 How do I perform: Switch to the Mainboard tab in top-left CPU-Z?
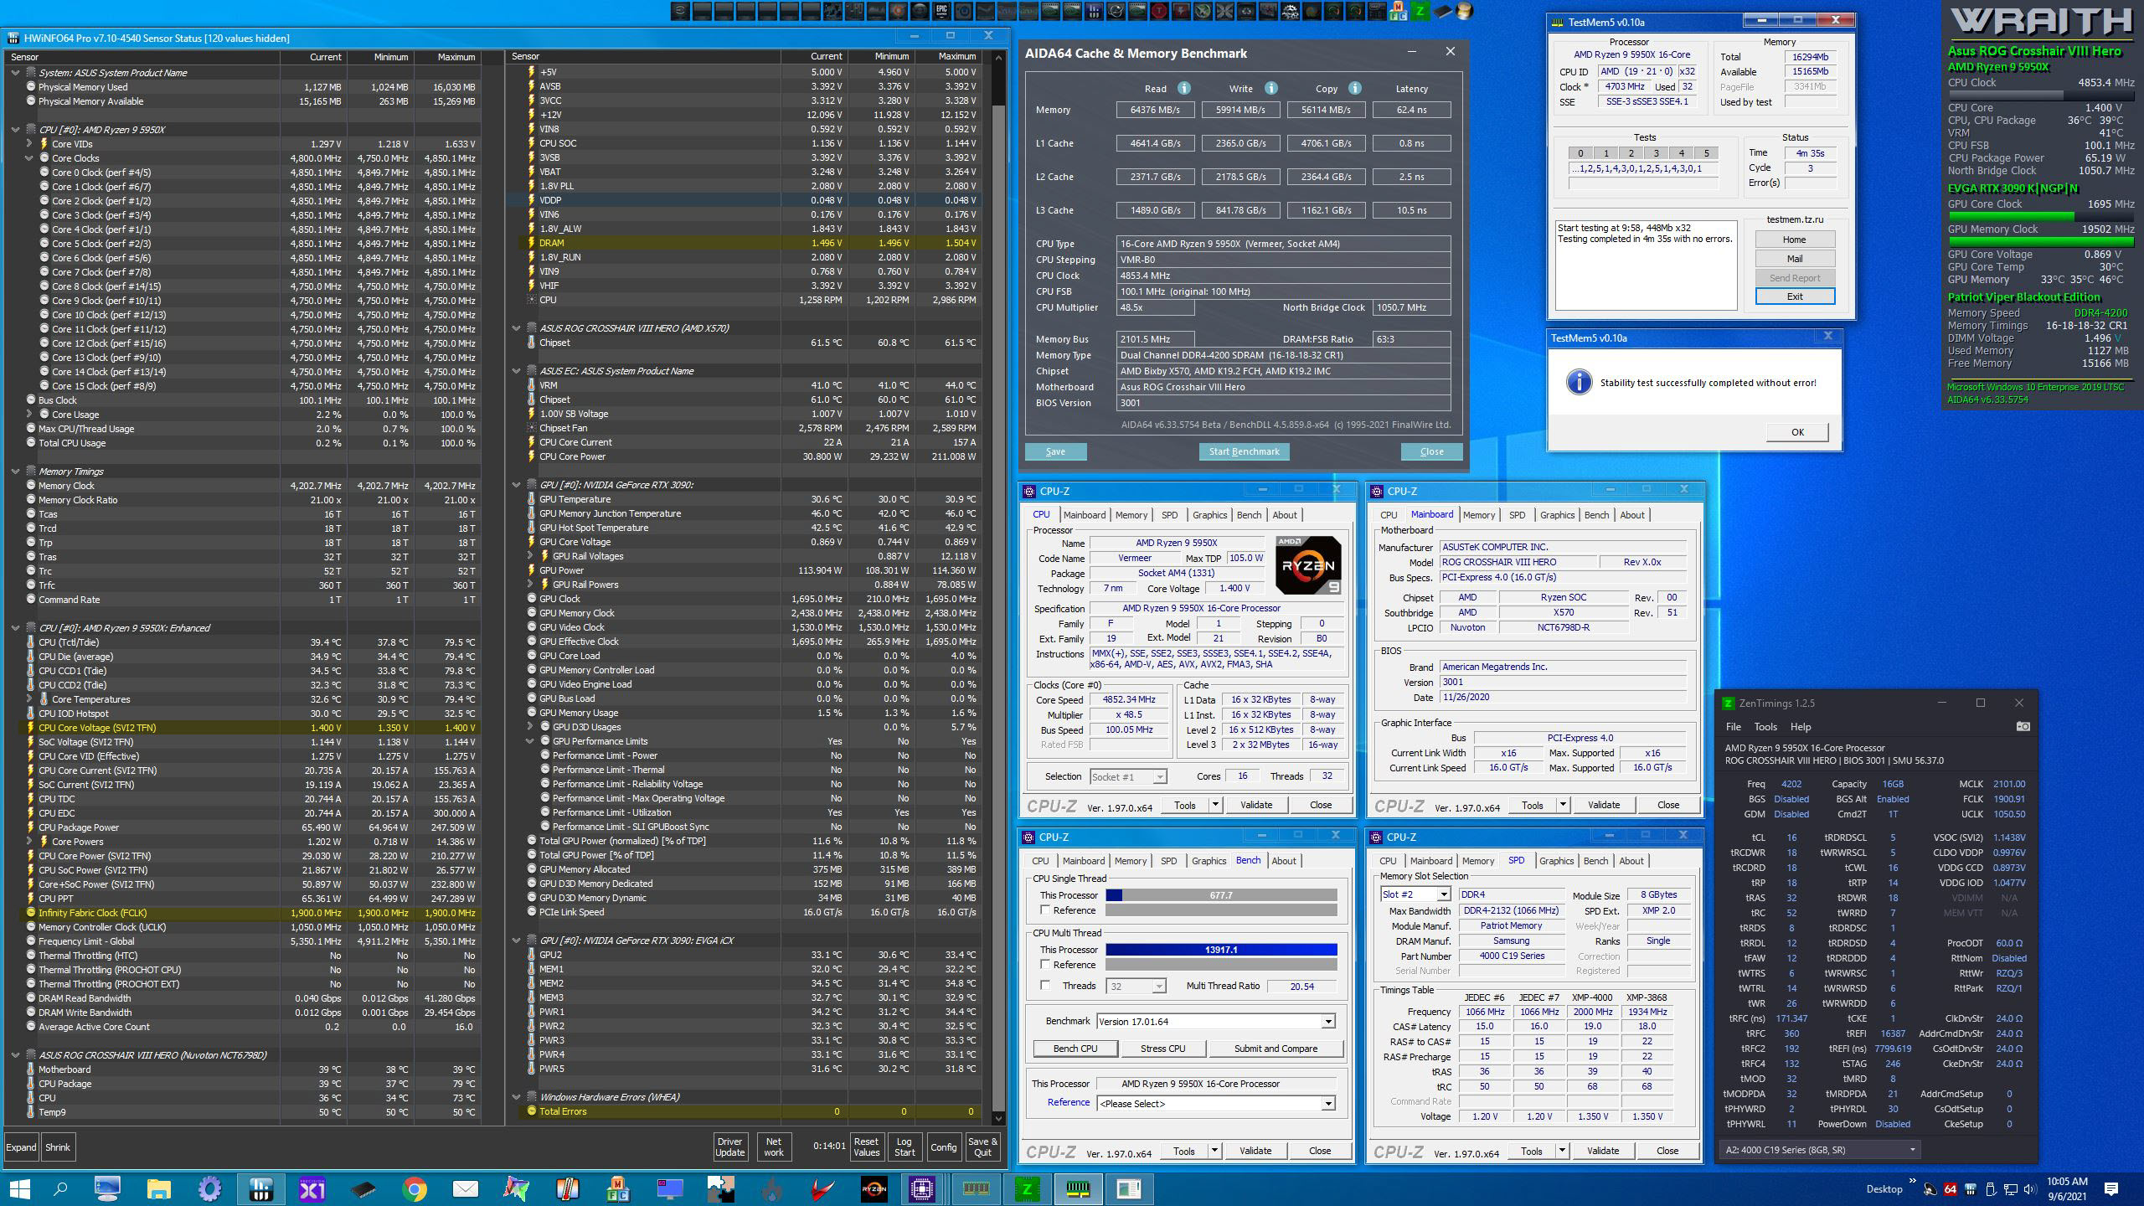pyautogui.click(x=1084, y=515)
